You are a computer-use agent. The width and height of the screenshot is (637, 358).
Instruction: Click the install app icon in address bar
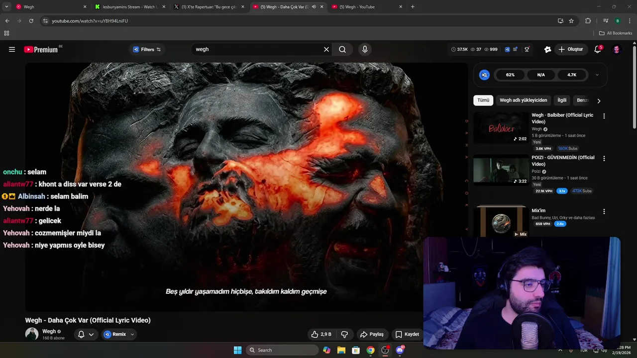pyautogui.click(x=560, y=21)
